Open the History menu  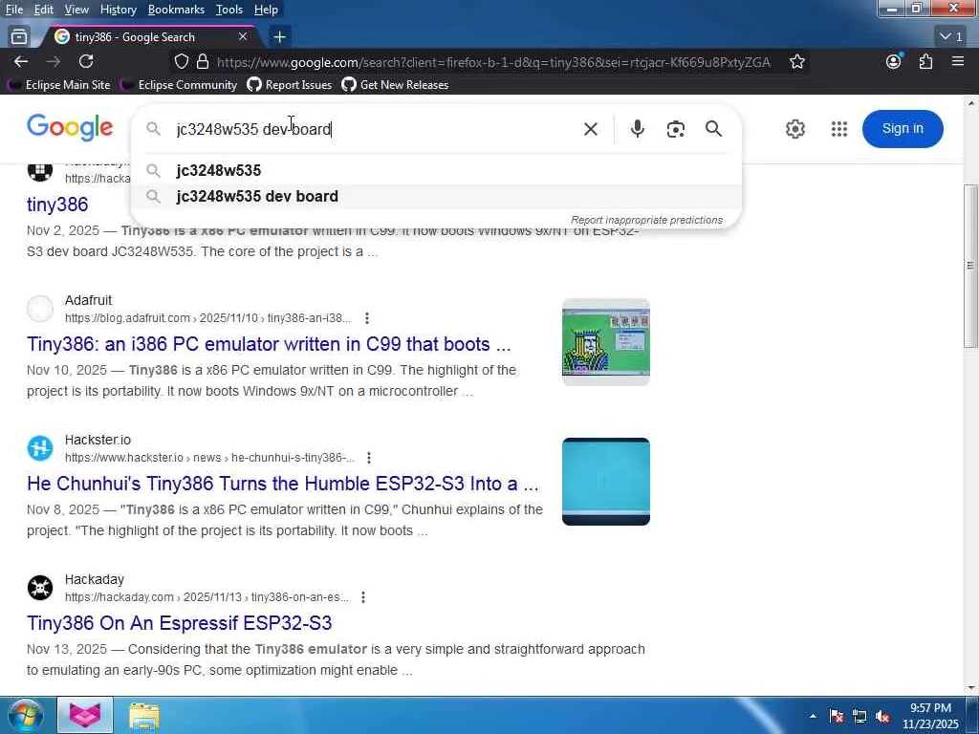tap(118, 10)
